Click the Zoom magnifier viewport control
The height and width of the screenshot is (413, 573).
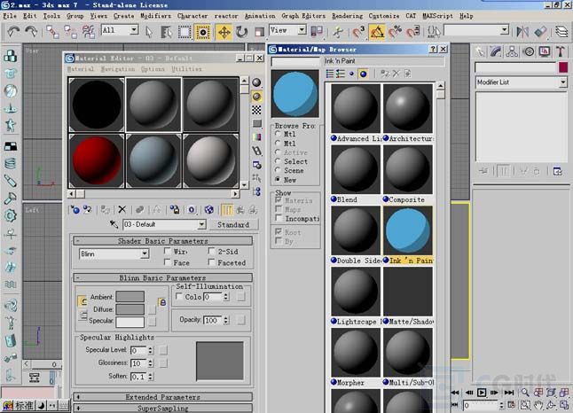point(525,393)
